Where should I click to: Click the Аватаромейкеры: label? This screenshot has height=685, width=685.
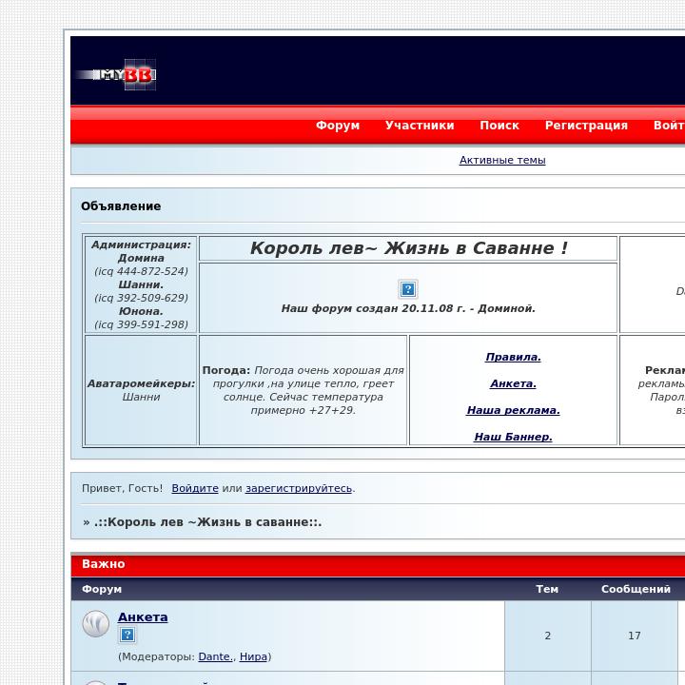[141, 383]
